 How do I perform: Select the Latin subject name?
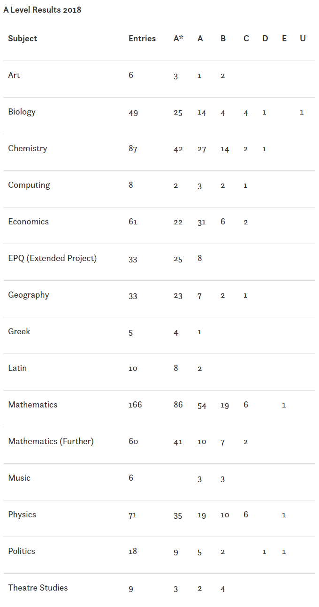pyautogui.click(x=17, y=368)
